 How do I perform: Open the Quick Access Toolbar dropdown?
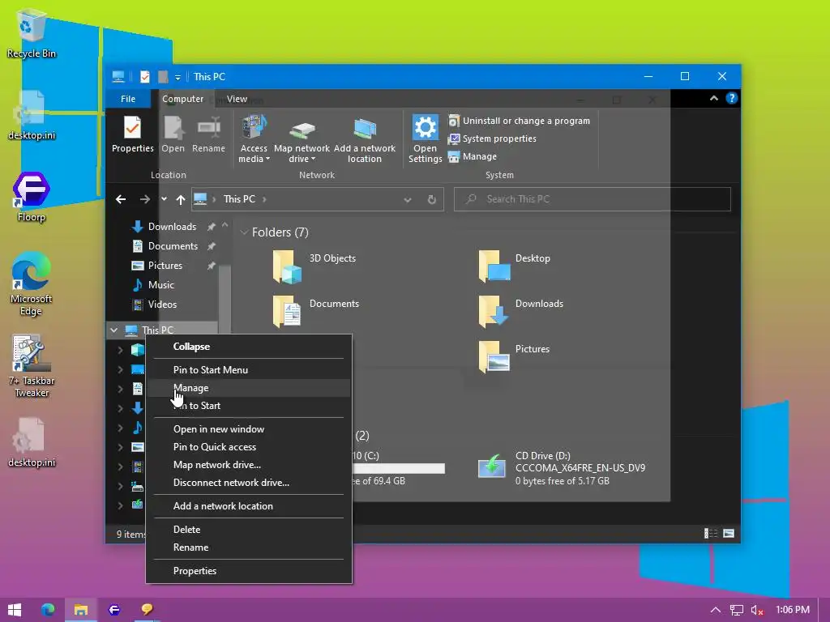point(178,77)
